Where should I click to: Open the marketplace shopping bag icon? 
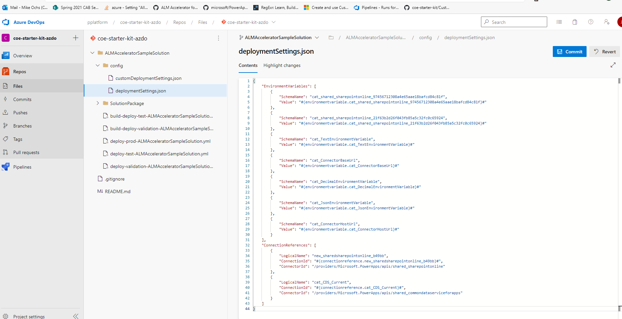point(575,22)
